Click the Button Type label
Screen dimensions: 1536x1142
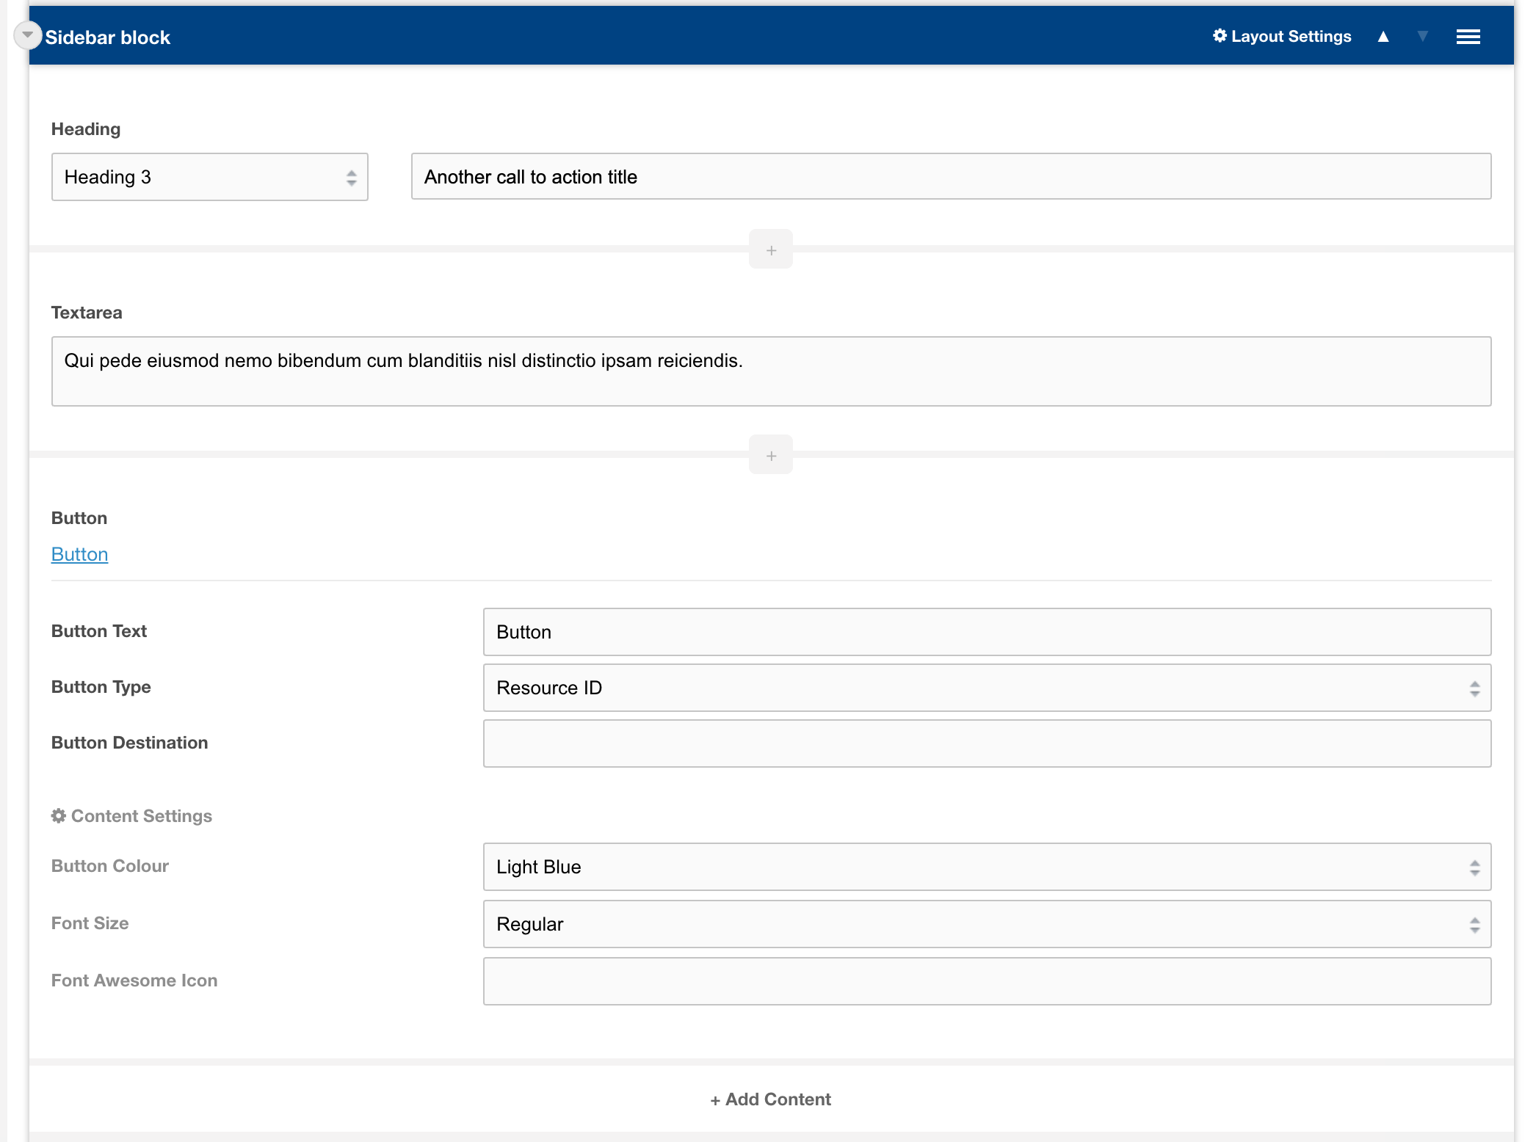(x=101, y=687)
